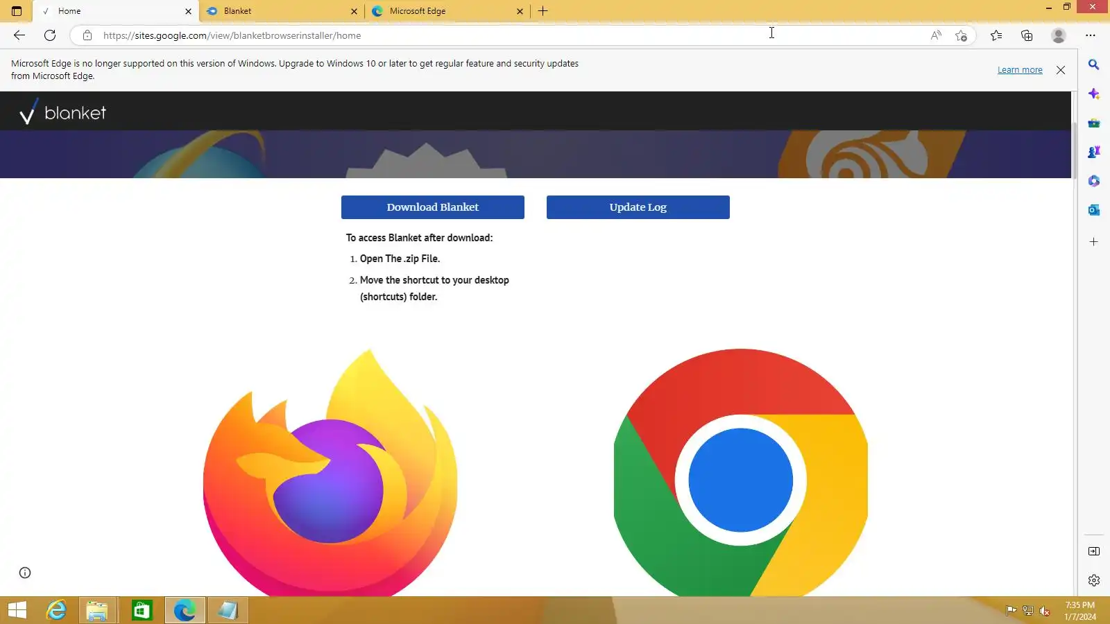Add a site to the sidebar
Screen dimensions: 1110x624
click(1094, 242)
